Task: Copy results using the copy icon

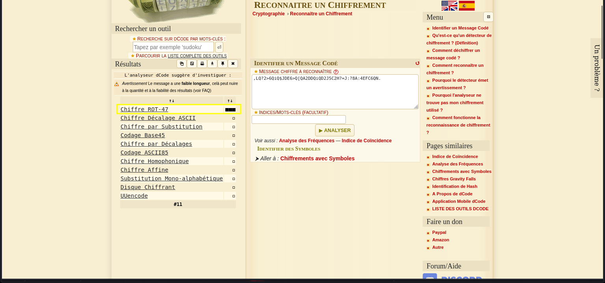Action: [x=182, y=64]
